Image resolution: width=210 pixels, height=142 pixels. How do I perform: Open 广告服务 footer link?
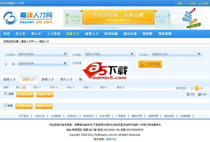click(x=121, y=116)
